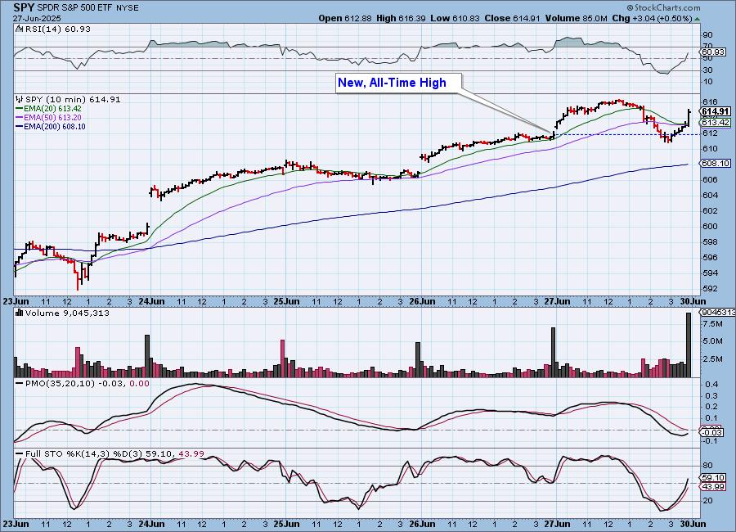Image resolution: width=736 pixels, height=532 pixels.
Task: Click the 606 price axis label
Action: tap(710, 179)
